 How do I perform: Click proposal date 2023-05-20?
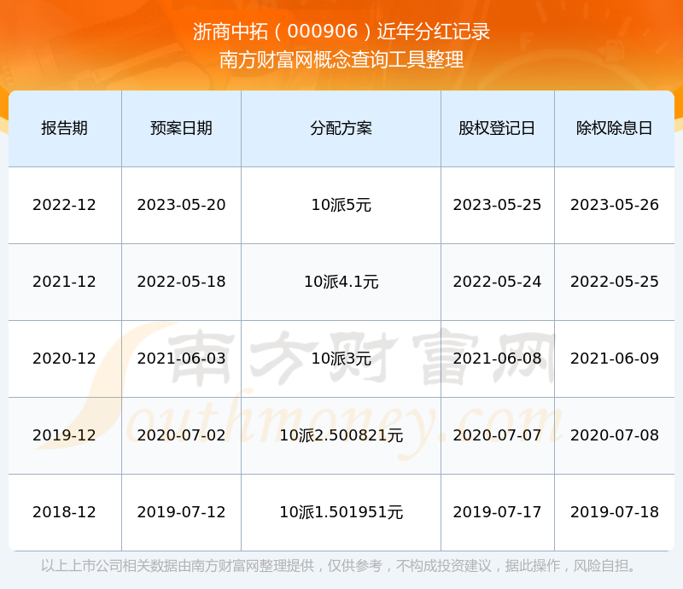[x=181, y=205]
